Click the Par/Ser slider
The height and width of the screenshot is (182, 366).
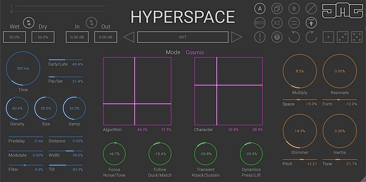(66, 77)
